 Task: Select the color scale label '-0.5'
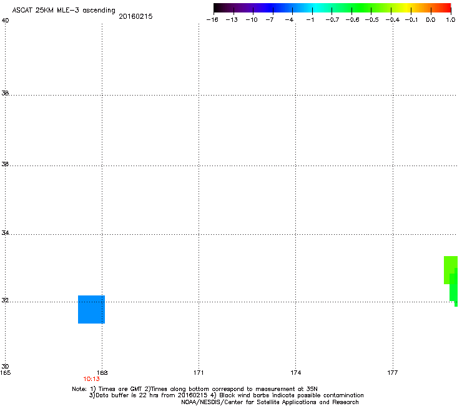pos(371,20)
